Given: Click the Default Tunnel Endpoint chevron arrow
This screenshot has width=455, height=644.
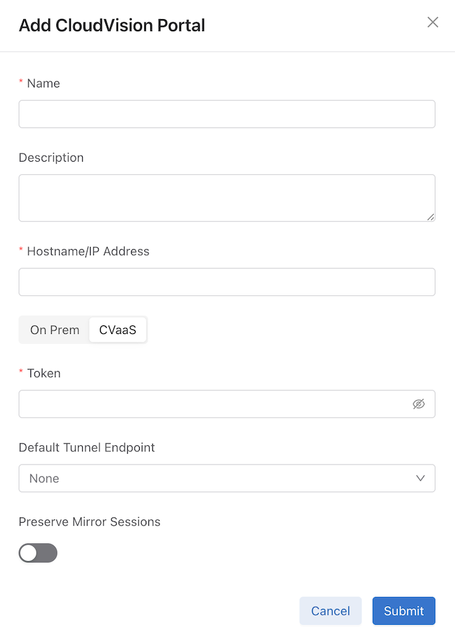Looking at the screenshot, I should click(x=421, y=478).
